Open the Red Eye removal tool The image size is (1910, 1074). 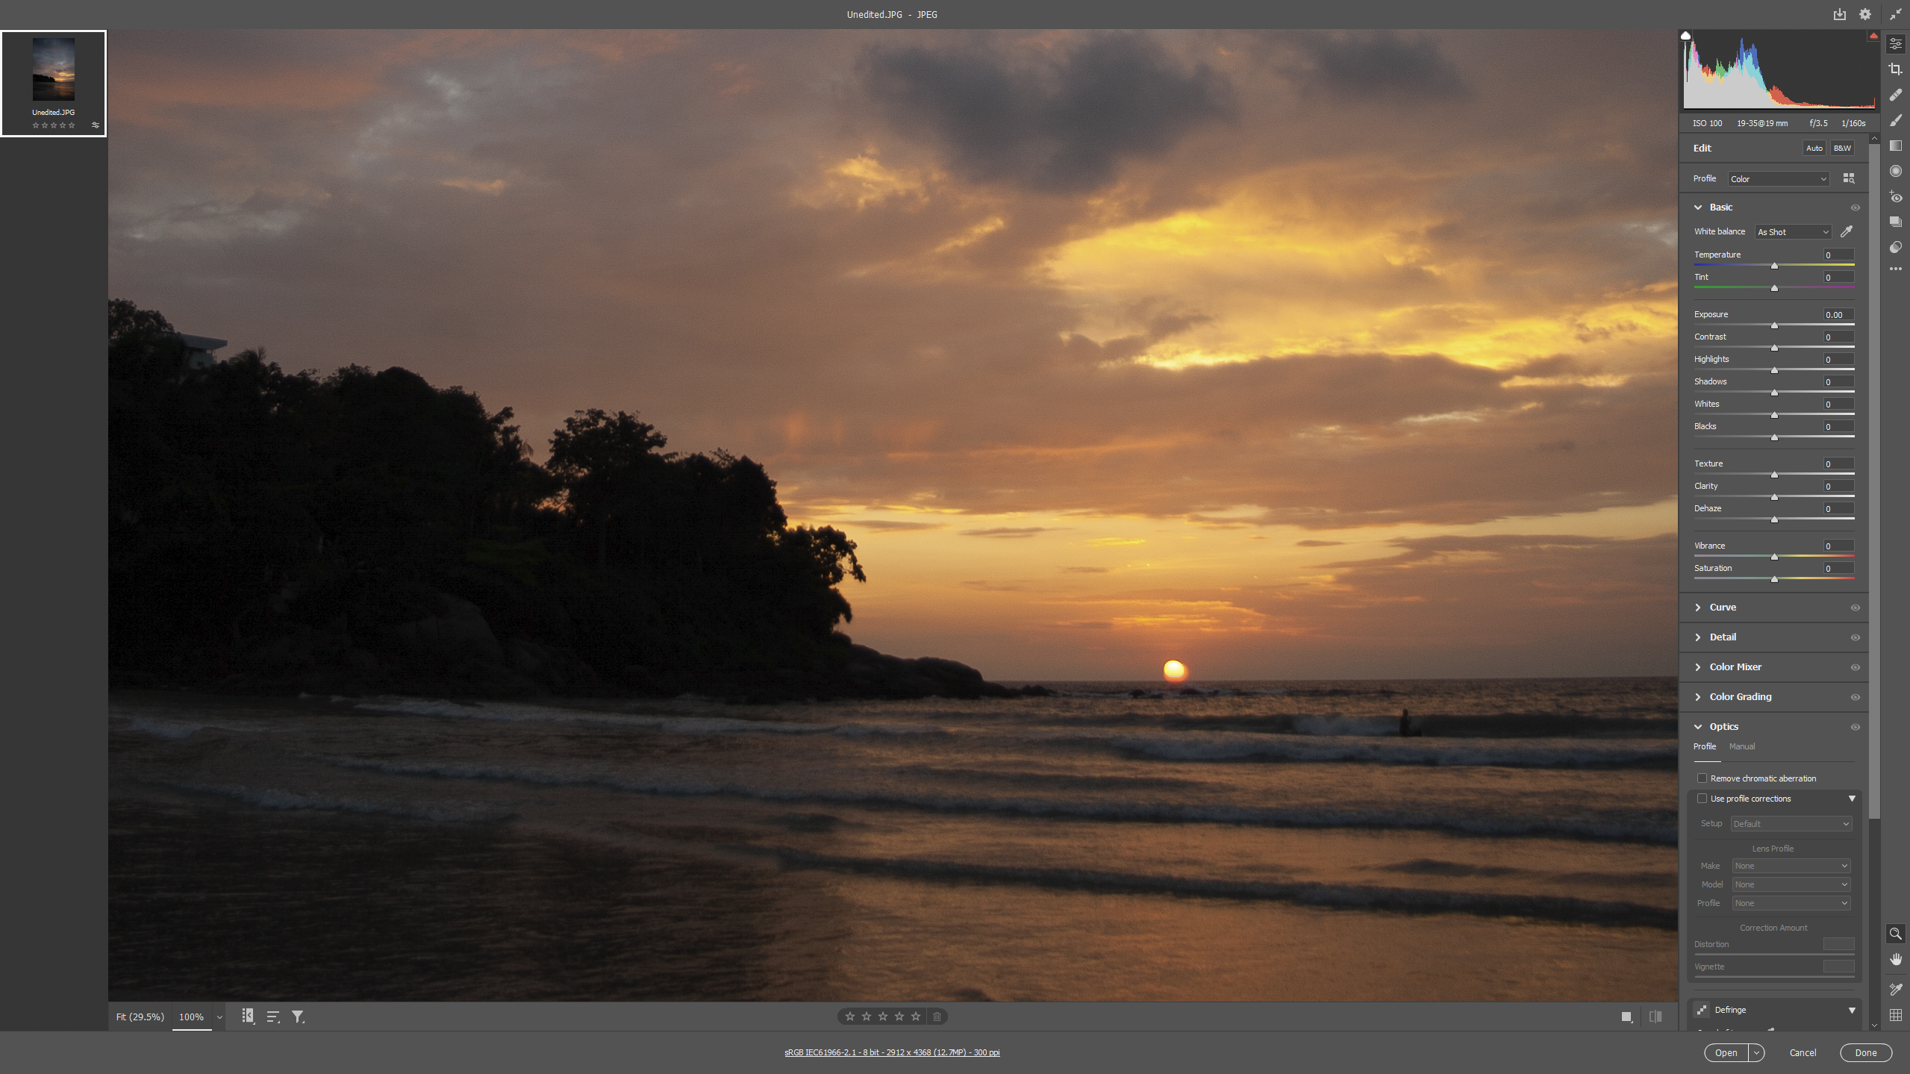(1895, 197)
